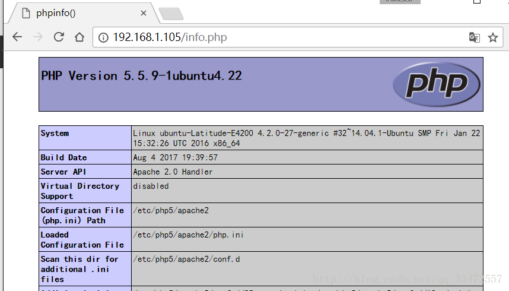
Task: Bookmark this page with the star
Action: click(493, 38)
